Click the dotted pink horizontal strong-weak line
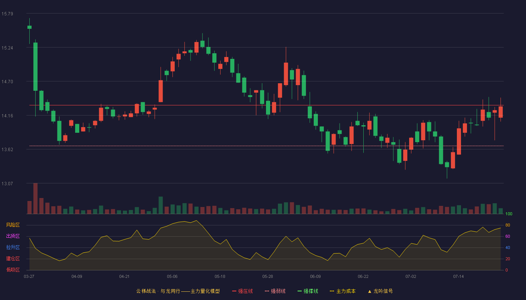The height and width of the screenshot is (300, 526). (266, 146)
